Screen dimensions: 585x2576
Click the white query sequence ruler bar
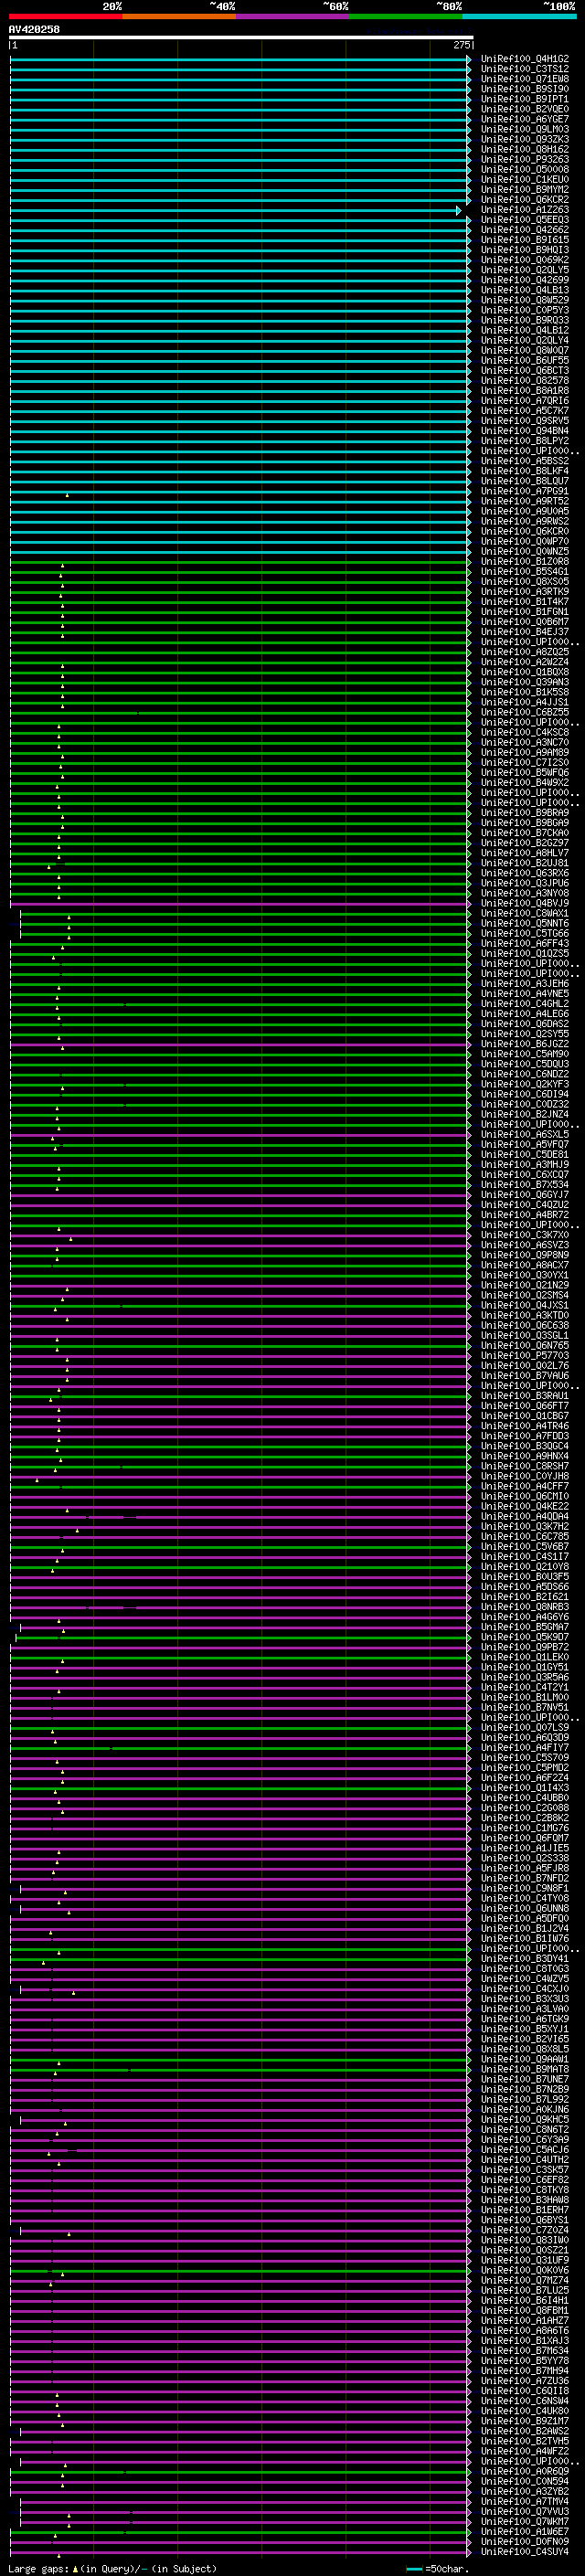pos(241,37)
